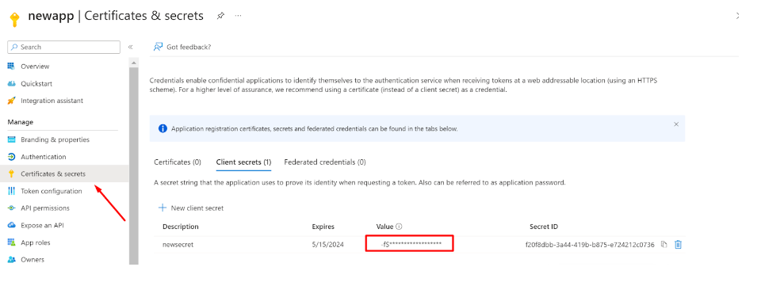Open the ellipsis more options menu

pyautogui.click(x=239, y=16)
